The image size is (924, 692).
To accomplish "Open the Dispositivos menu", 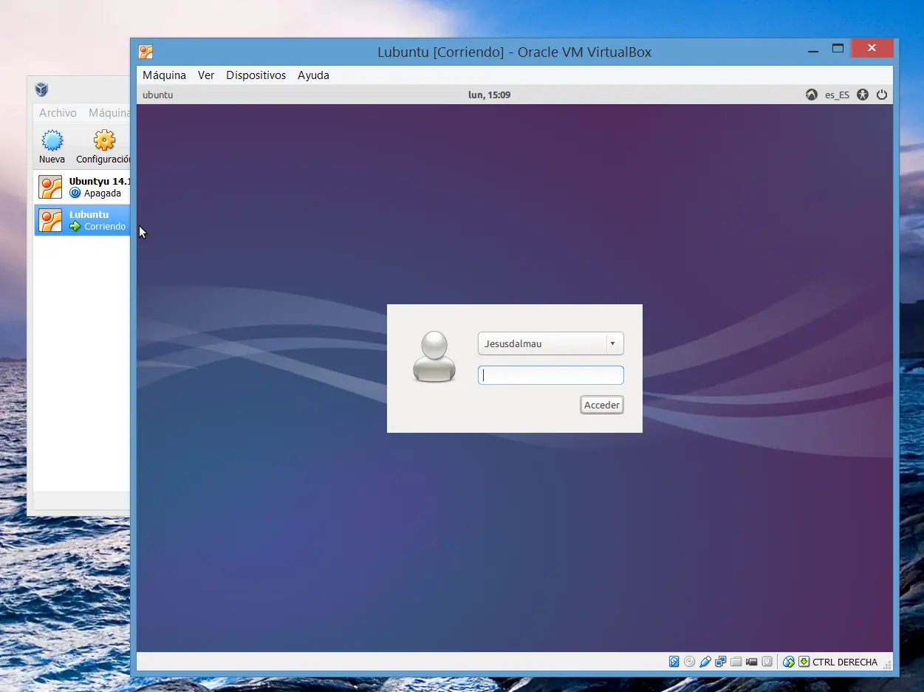I will pos(256,75).
